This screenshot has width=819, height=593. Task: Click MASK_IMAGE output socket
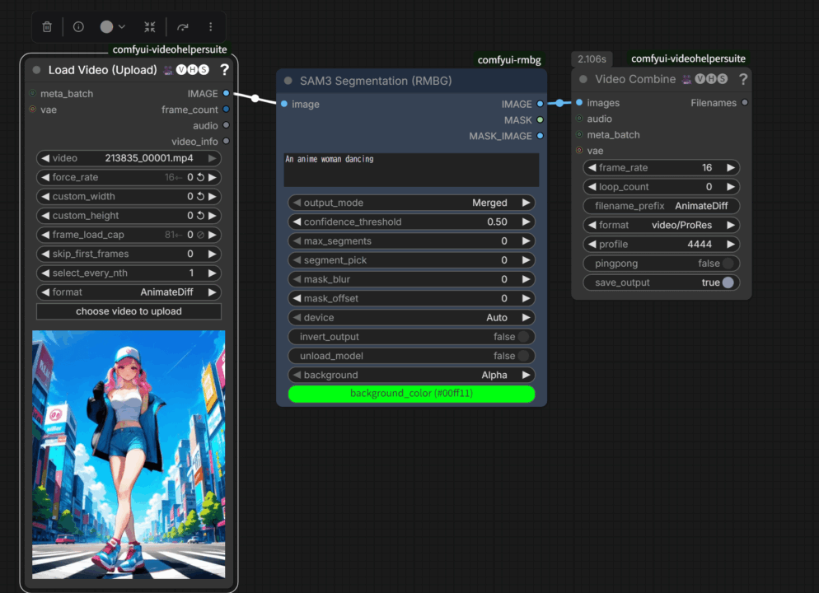pos(540,136)
